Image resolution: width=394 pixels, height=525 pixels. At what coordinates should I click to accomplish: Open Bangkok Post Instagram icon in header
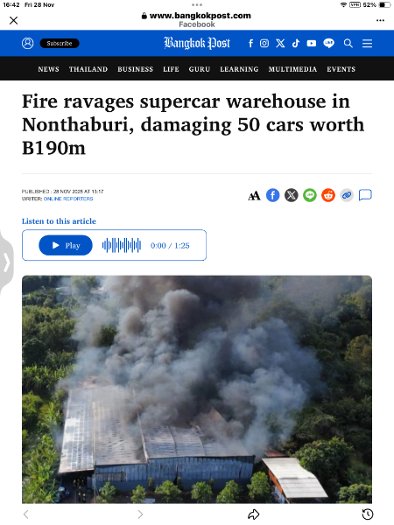coord(264,43)
